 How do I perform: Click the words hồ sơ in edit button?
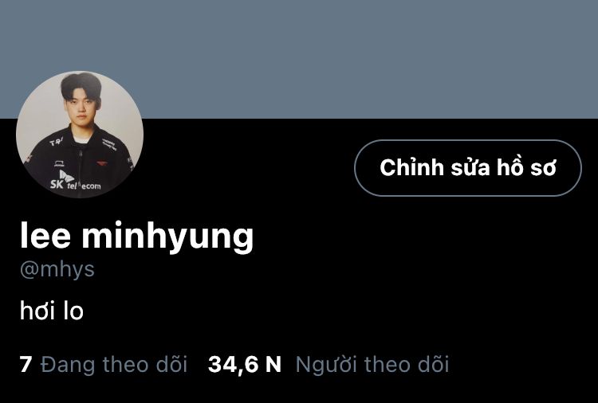(x=526, y=167)
